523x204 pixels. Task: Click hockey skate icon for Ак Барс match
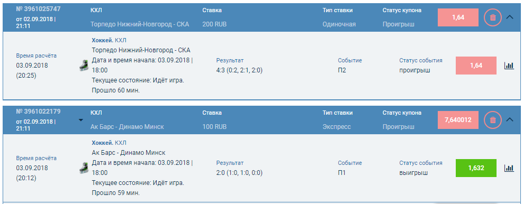(84, 168)
